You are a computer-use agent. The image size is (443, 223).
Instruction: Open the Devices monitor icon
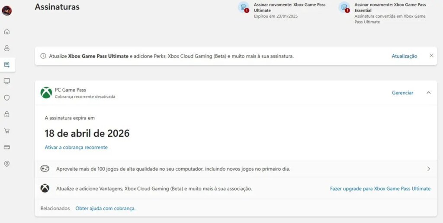[7, 81]
